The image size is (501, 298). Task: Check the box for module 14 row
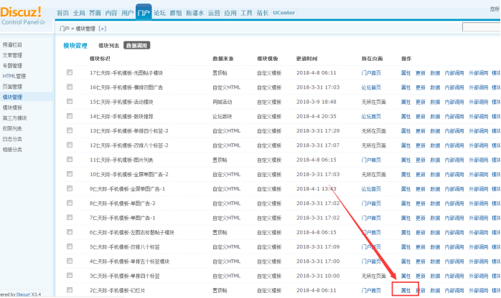[x=70, y=116]
